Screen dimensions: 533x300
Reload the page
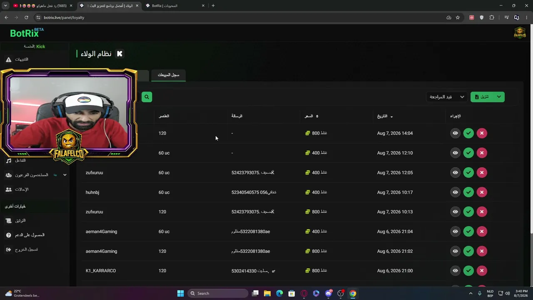(x=26, y=17)
